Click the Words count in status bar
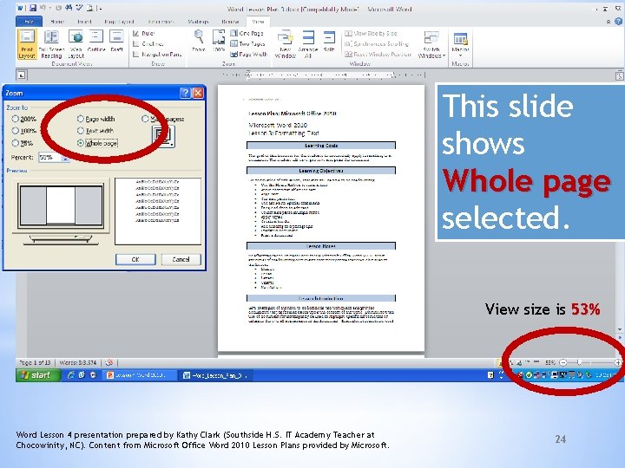This screenshot has height=468, width=625. pyautogui.click(x=78, y=362)
